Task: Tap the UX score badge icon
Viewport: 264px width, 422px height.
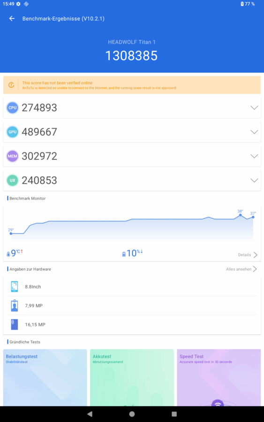Action: tap(12, 181)
